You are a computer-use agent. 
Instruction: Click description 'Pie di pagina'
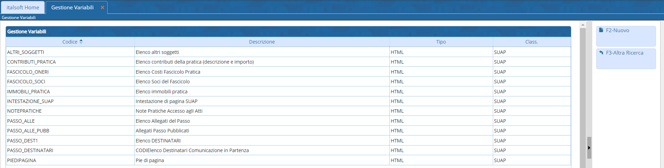click(150, 160)
